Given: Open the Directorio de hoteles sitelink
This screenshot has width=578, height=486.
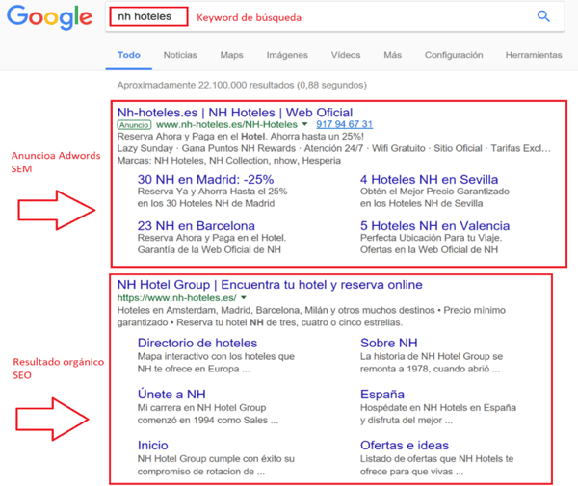Looking at the screenshot, I should (x=197, y=343).
